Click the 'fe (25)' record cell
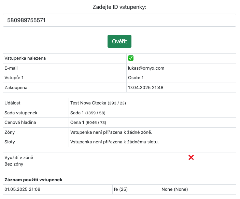 121,189
